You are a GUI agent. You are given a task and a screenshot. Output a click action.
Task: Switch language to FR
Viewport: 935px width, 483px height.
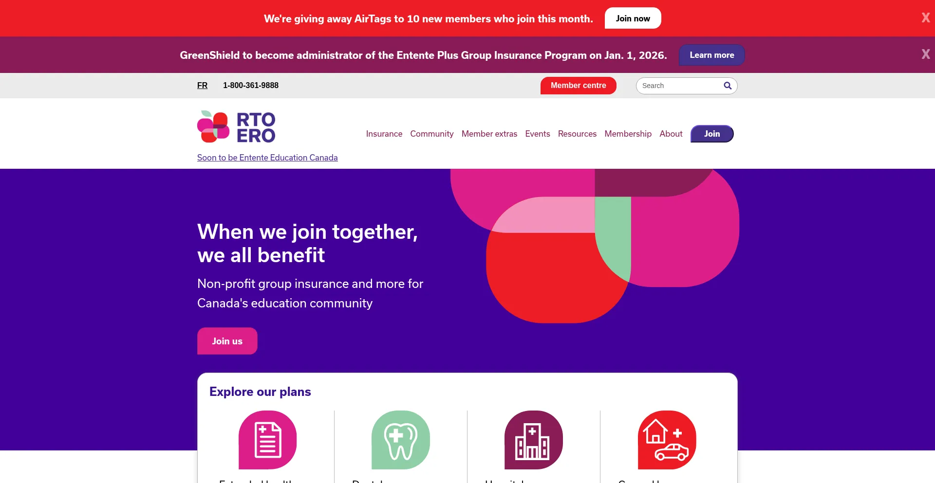[x=202, y=86]
